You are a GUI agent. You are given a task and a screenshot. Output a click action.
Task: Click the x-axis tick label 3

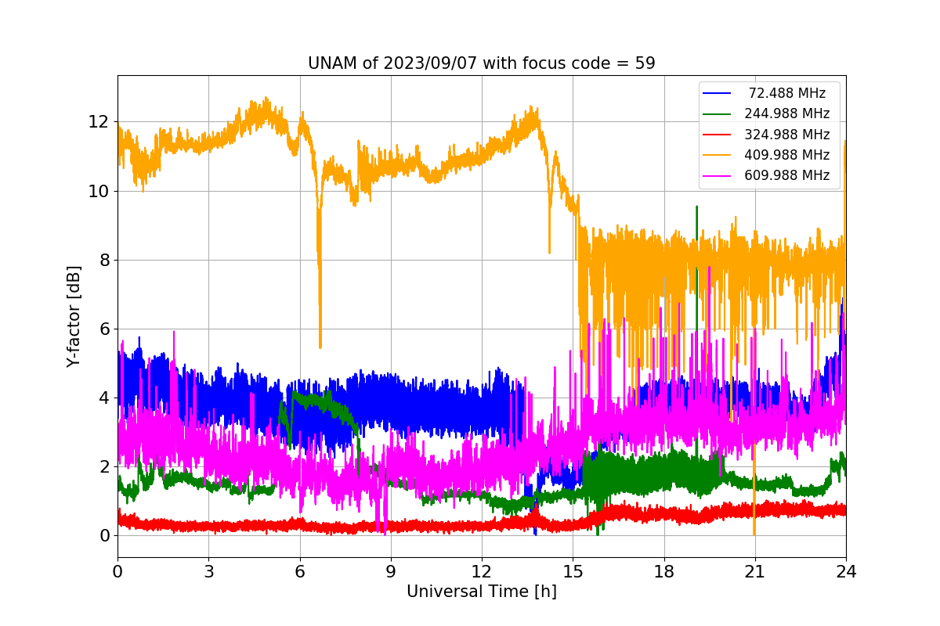point(208,572)
